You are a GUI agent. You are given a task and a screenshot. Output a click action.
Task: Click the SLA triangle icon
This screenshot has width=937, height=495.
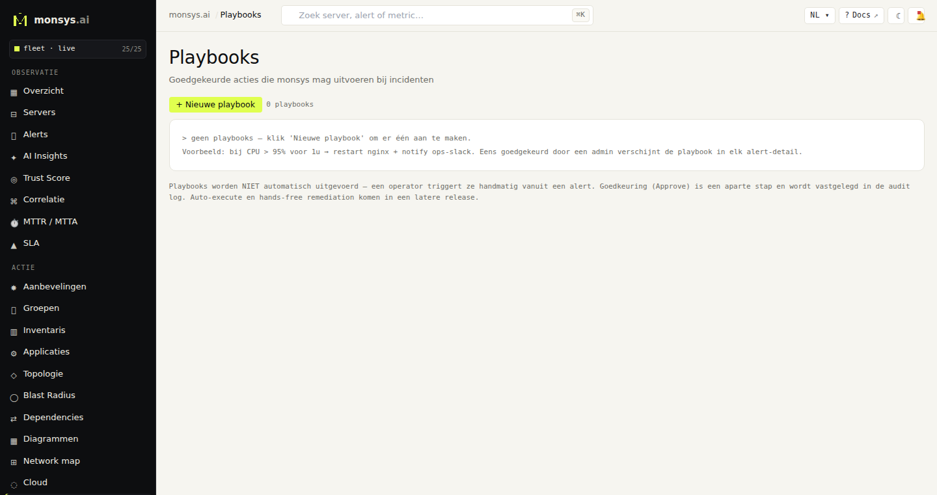click(x=14, y=245)
